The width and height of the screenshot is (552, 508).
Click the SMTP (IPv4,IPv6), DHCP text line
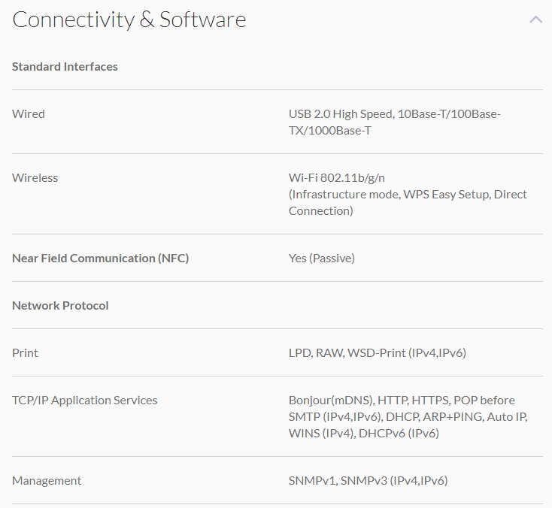click(x=408, y=417)
